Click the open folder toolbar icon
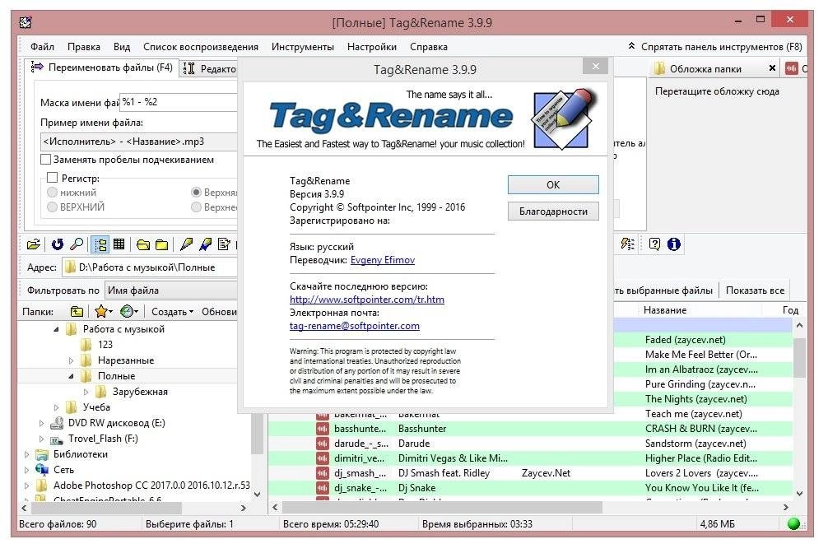The height and width of the screenshot is (553, 828). (x=33, y=244)
